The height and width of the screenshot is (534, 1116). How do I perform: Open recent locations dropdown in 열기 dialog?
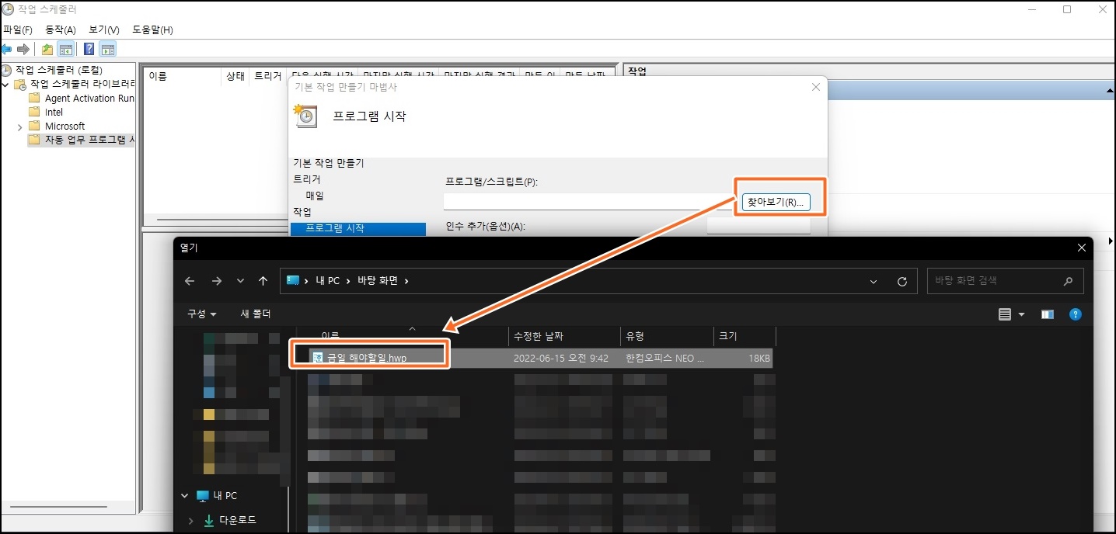(240, 281)
